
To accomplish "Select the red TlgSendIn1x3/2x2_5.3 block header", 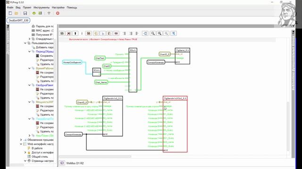I will [x=175, y=98].
